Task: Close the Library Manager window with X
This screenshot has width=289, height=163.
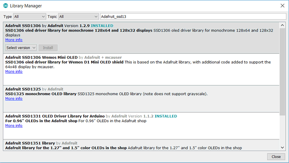Action: [x=282, y=6]
